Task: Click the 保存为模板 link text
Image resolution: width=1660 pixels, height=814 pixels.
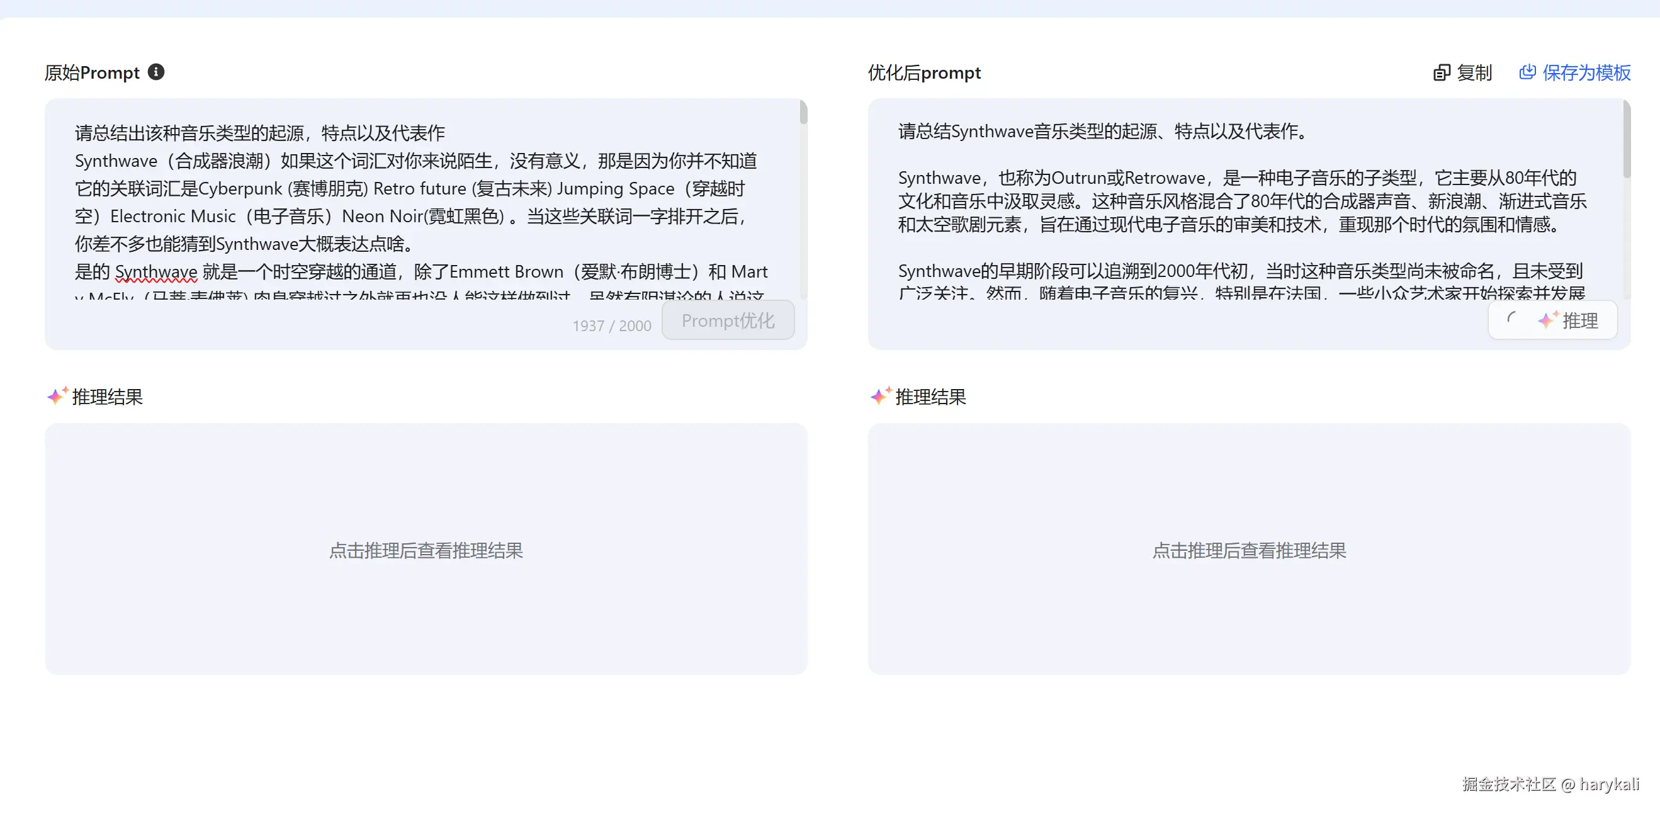Action: (x=1586, y=73)
